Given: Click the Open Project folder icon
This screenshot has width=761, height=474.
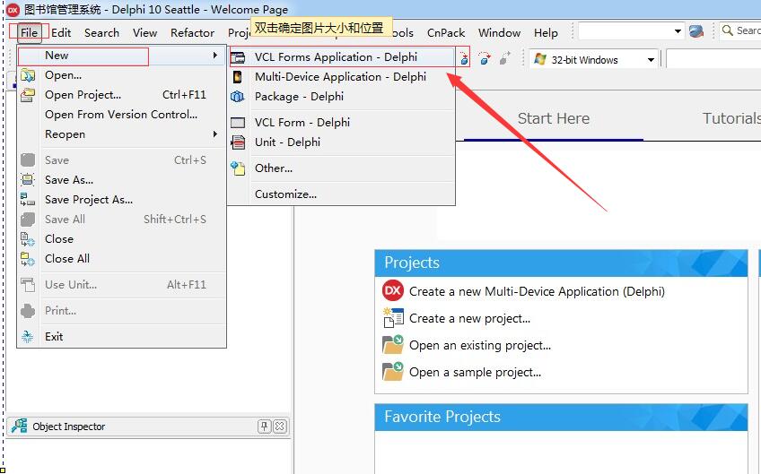Looking at the screenshot, I should click(x=28, y=94).
